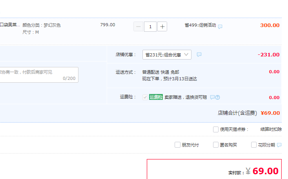
Task: Click the question mark help icon for 运费险
Action: coord(218,98)
